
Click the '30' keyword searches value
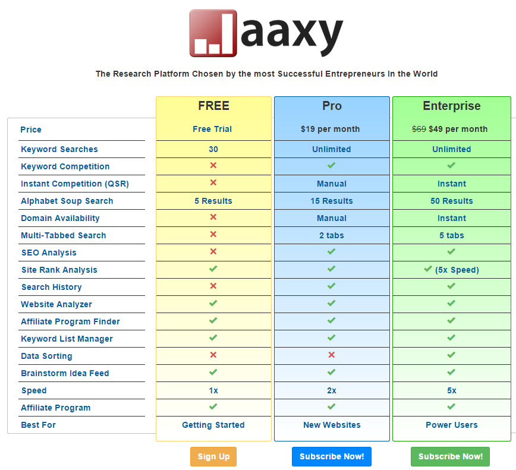213,149
